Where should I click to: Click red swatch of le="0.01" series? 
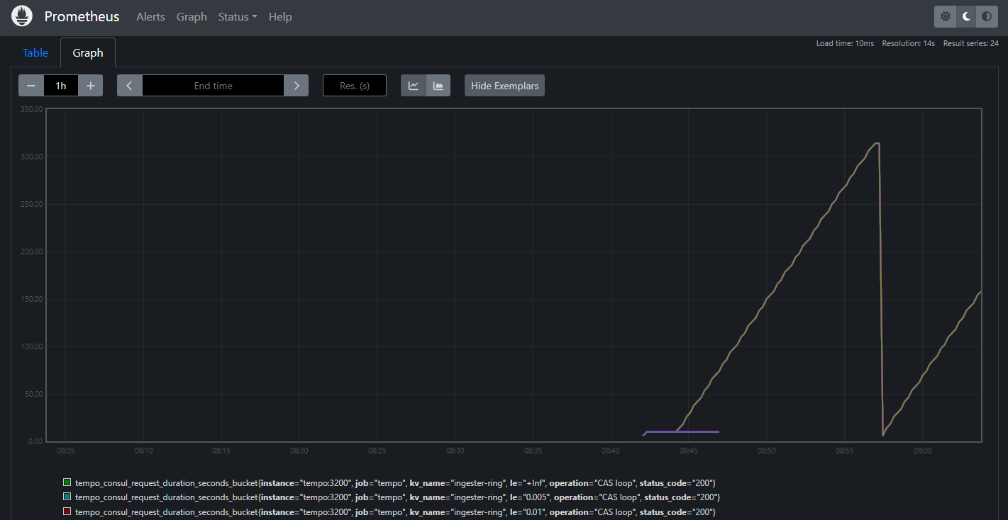(67, 512)
